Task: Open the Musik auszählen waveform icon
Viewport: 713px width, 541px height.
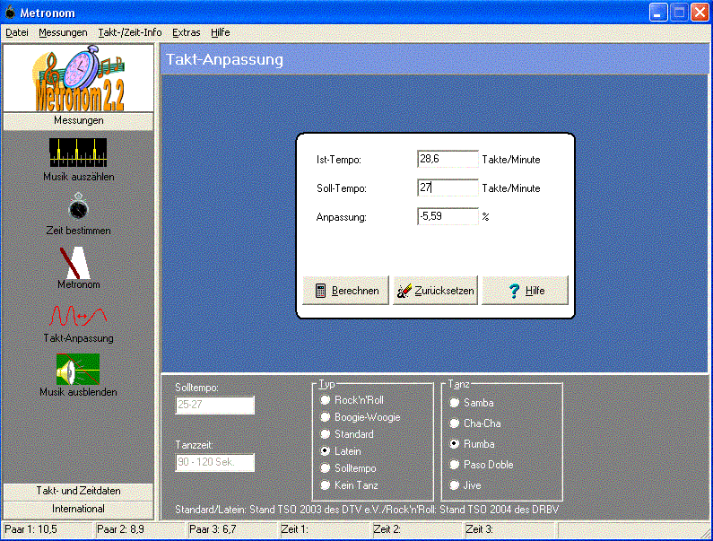Action: coord(78,153)
